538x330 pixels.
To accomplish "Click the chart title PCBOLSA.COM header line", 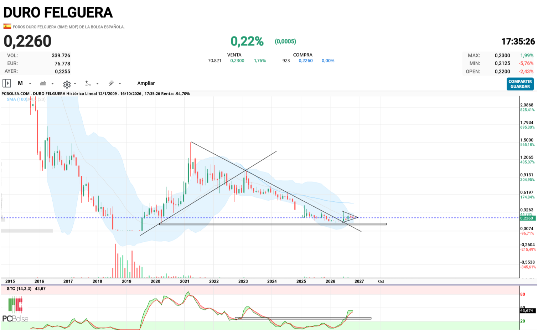I will [x=95, y=94].
